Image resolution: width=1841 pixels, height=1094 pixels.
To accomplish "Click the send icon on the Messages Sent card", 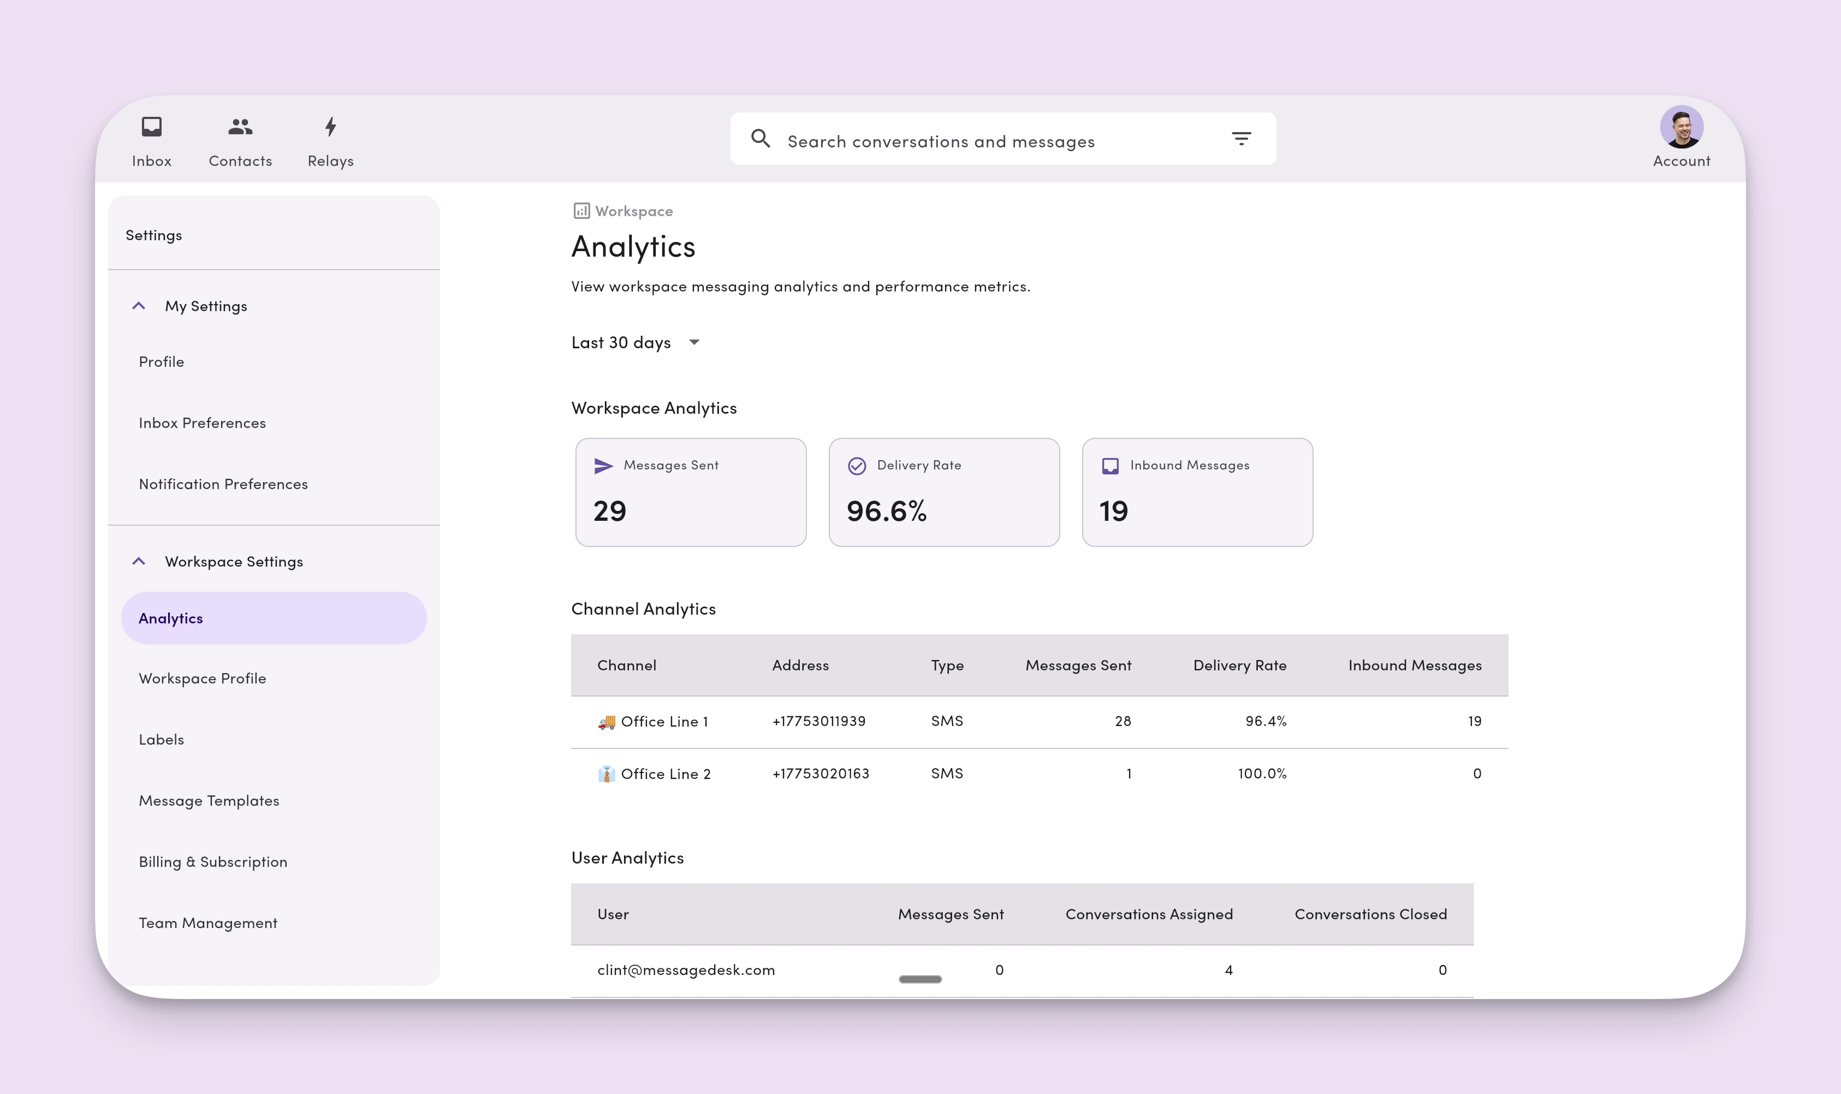I will tap(604, 465).
